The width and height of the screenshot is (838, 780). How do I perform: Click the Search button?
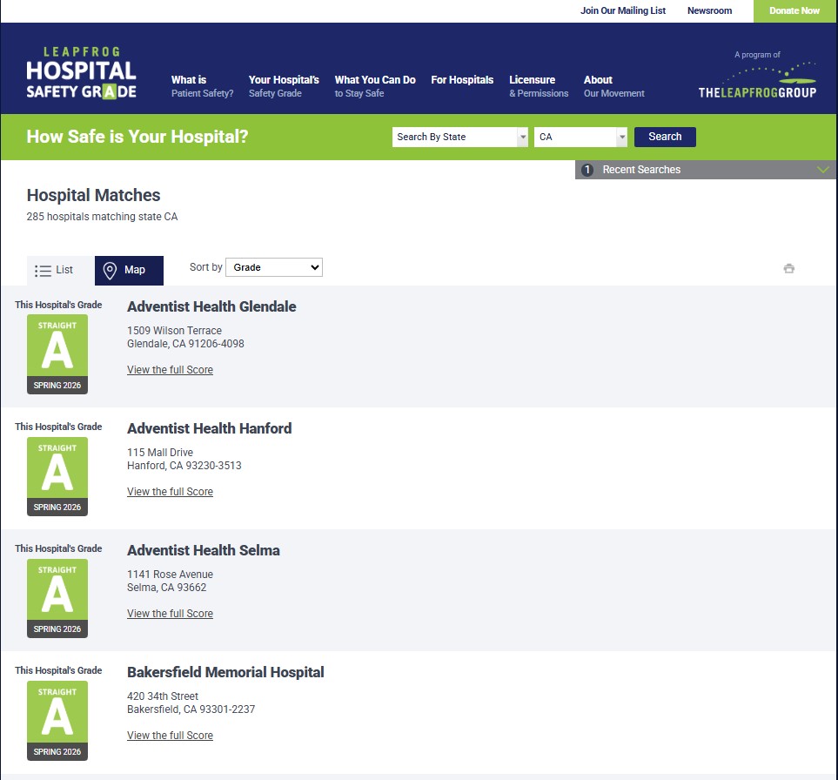click(665, 137)
